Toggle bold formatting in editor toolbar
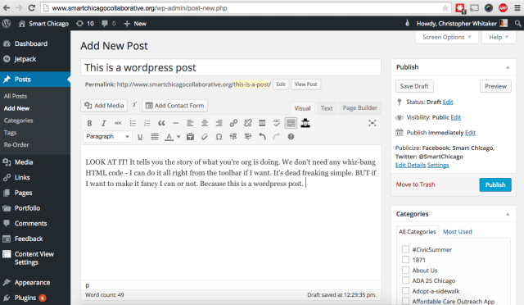 (89, 123)
